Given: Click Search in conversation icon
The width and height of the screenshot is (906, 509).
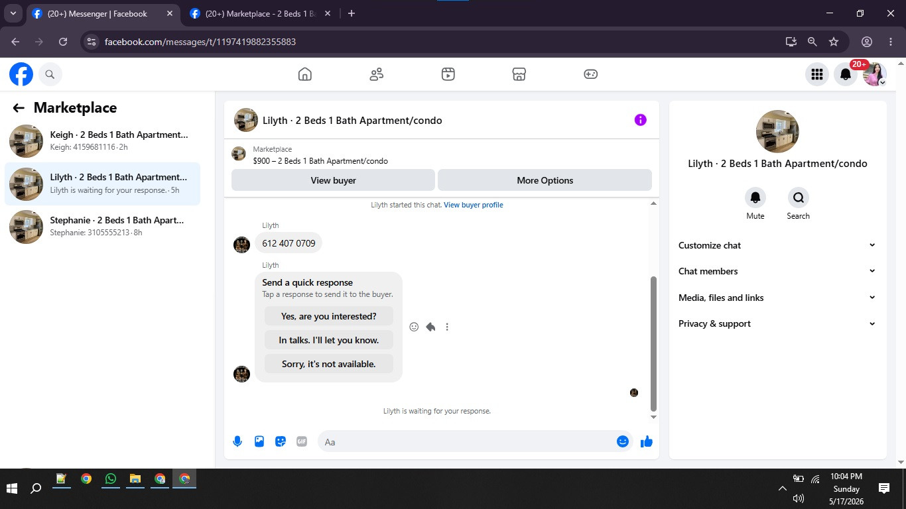Looking at the screenshot, I should pyautogui.click(x=798, y=198).
